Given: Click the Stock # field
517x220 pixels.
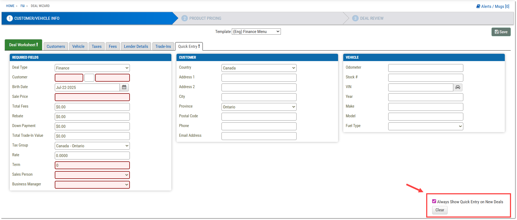Looking at the screenshot, I should pyautogui.click(x=426, y=78).
